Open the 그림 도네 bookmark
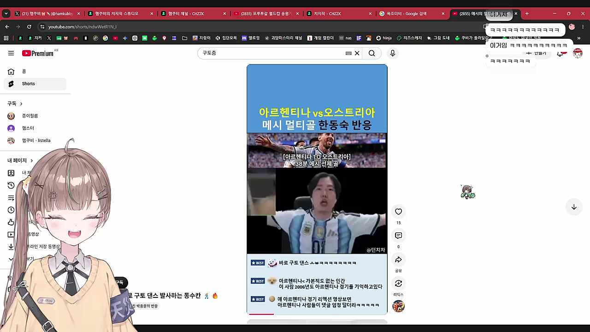 (x=438, y=38)
